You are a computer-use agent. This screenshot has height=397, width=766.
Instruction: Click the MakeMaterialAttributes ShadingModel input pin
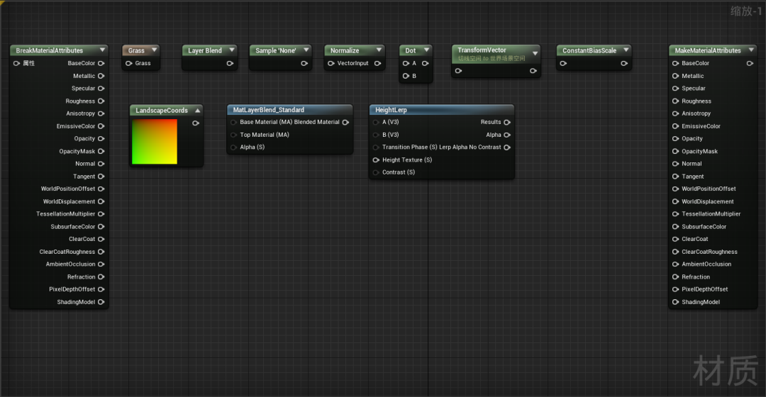tap(676, 302)
